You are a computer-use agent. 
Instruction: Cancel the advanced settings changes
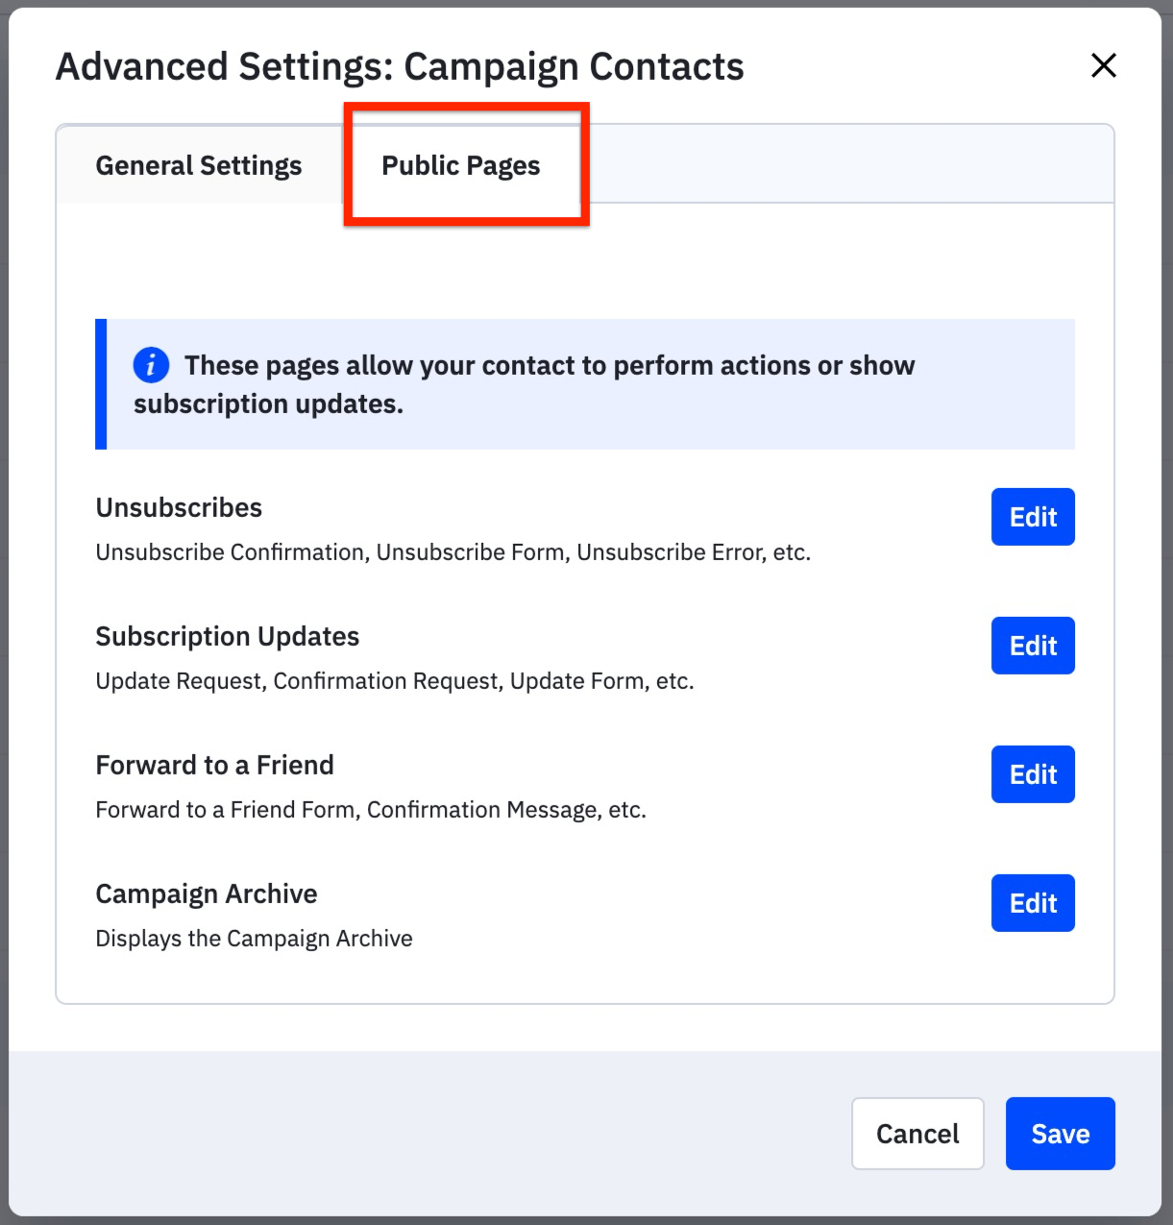click(917, 1134)
